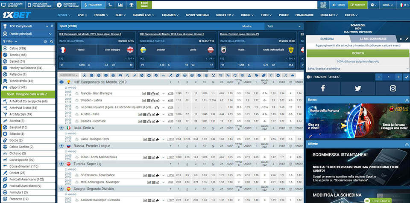The image size is (410, 203).
Task: Click the ISCRIVITI button in top bar
Action: [x=357, y=5]
